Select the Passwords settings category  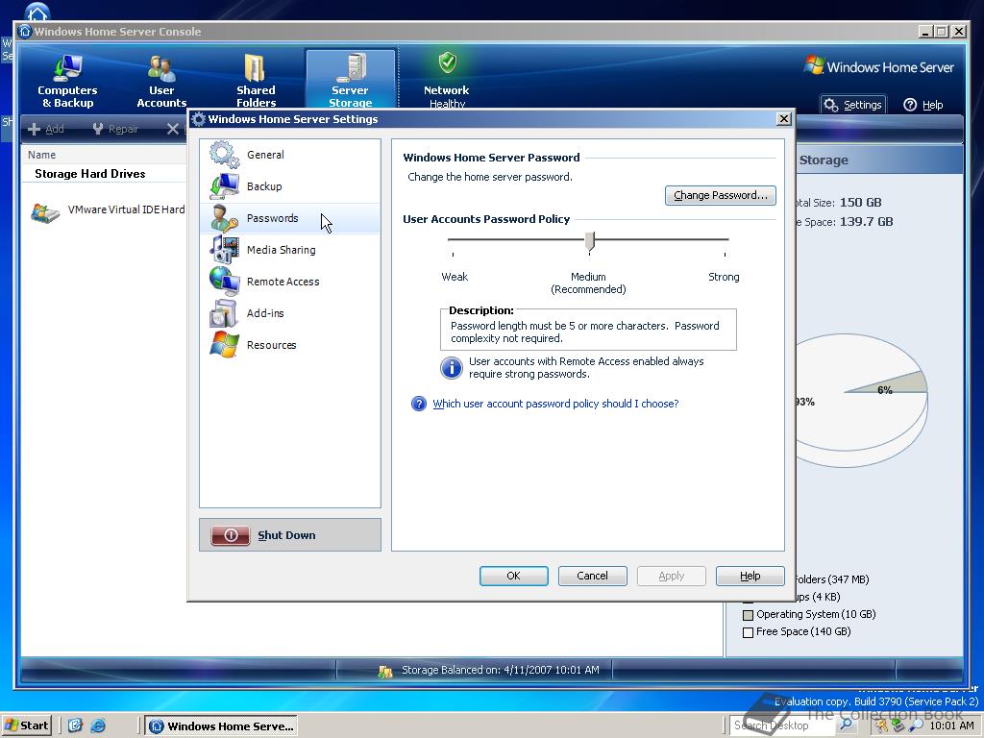click(290, 218)
